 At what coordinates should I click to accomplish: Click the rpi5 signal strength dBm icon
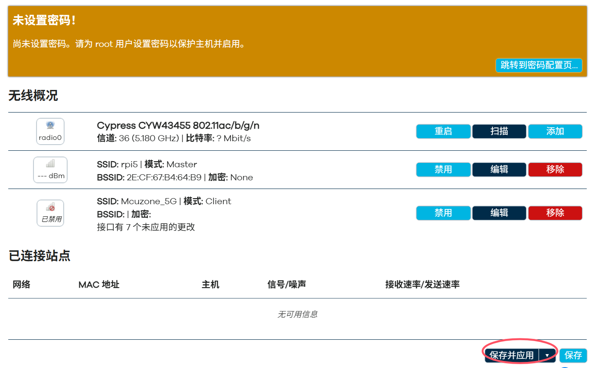tap(50, 169)
